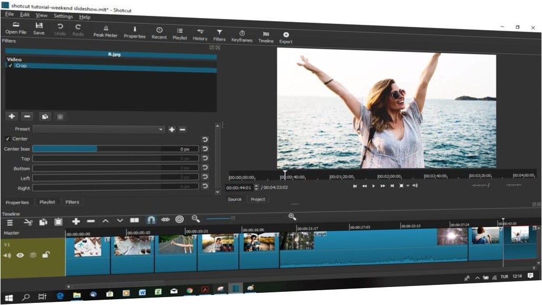Open the Edit menu

pyautogui.click(x=24, y=15)
